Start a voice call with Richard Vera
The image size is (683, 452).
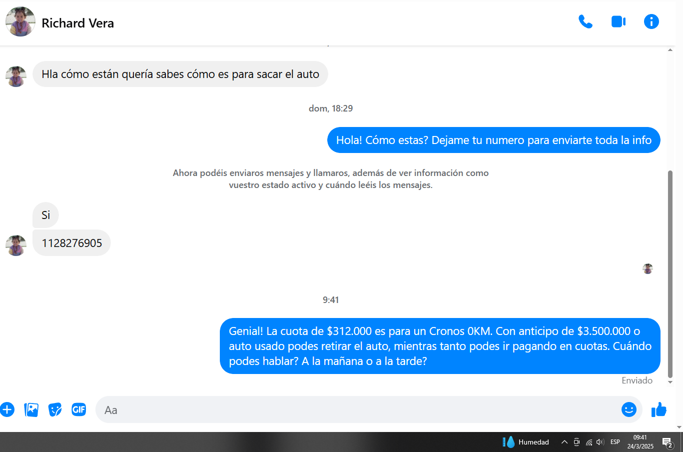pyautogui.click(x=586, y=21)
